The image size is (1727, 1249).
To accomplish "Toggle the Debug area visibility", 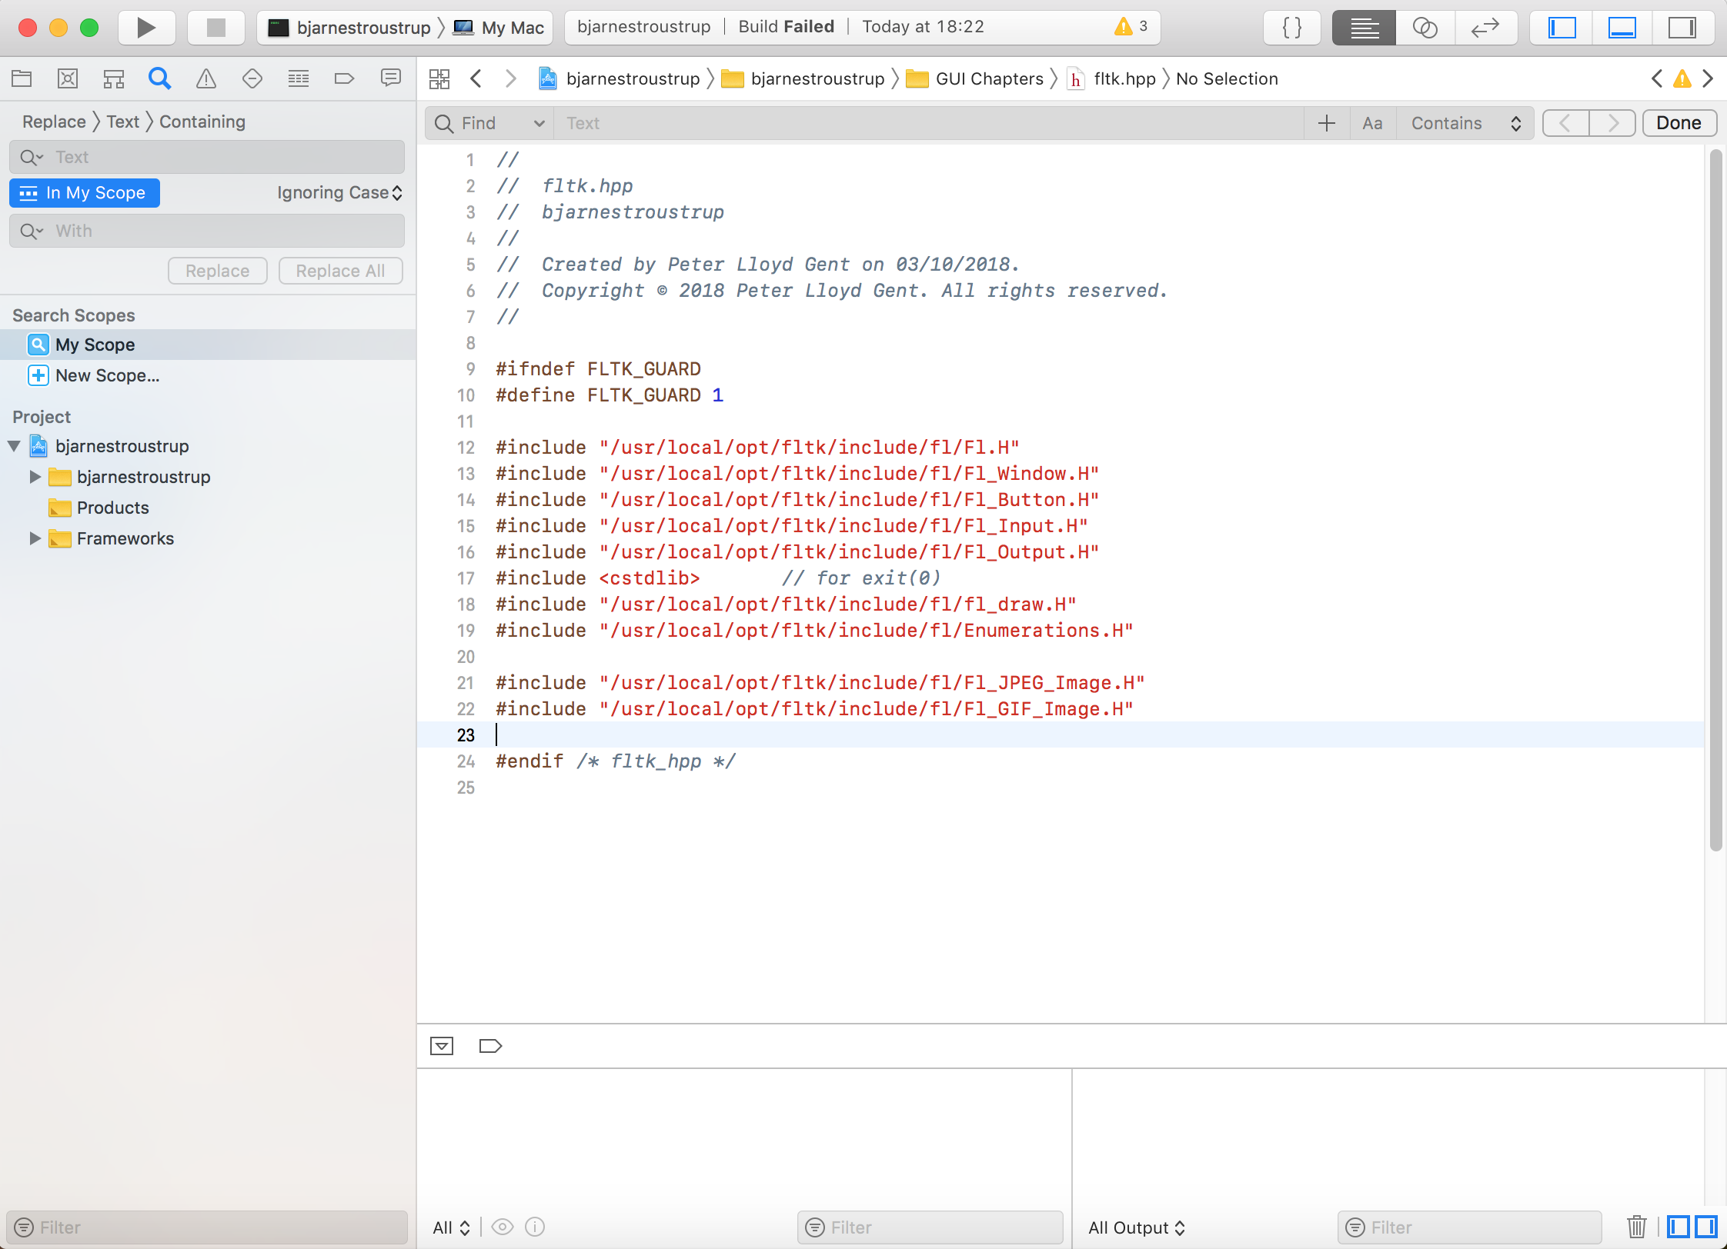I will click(x=1622, y=28).
